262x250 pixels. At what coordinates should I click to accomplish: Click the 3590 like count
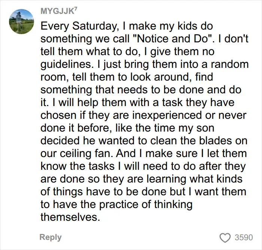[244, 238]
